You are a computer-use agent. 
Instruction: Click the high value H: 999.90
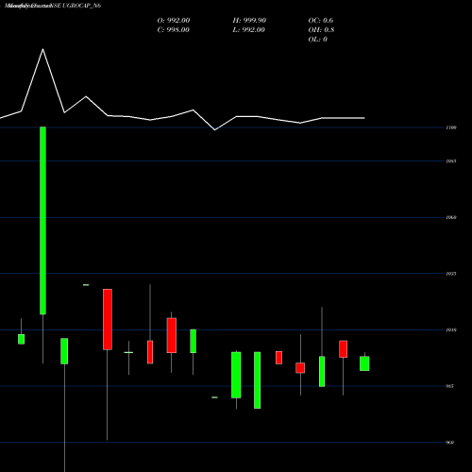pyautogui.click(x=249, y=21)
